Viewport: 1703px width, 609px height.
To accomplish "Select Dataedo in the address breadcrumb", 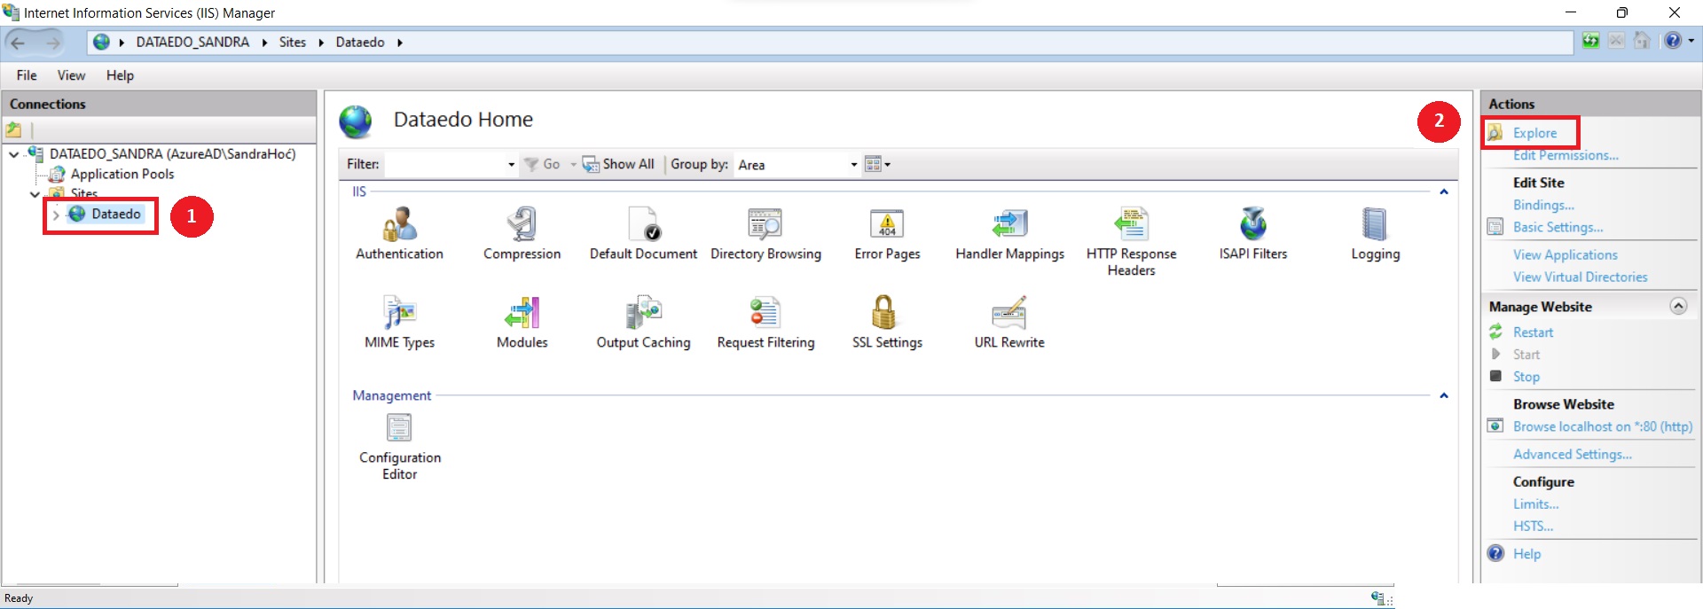I will point(360,42).
